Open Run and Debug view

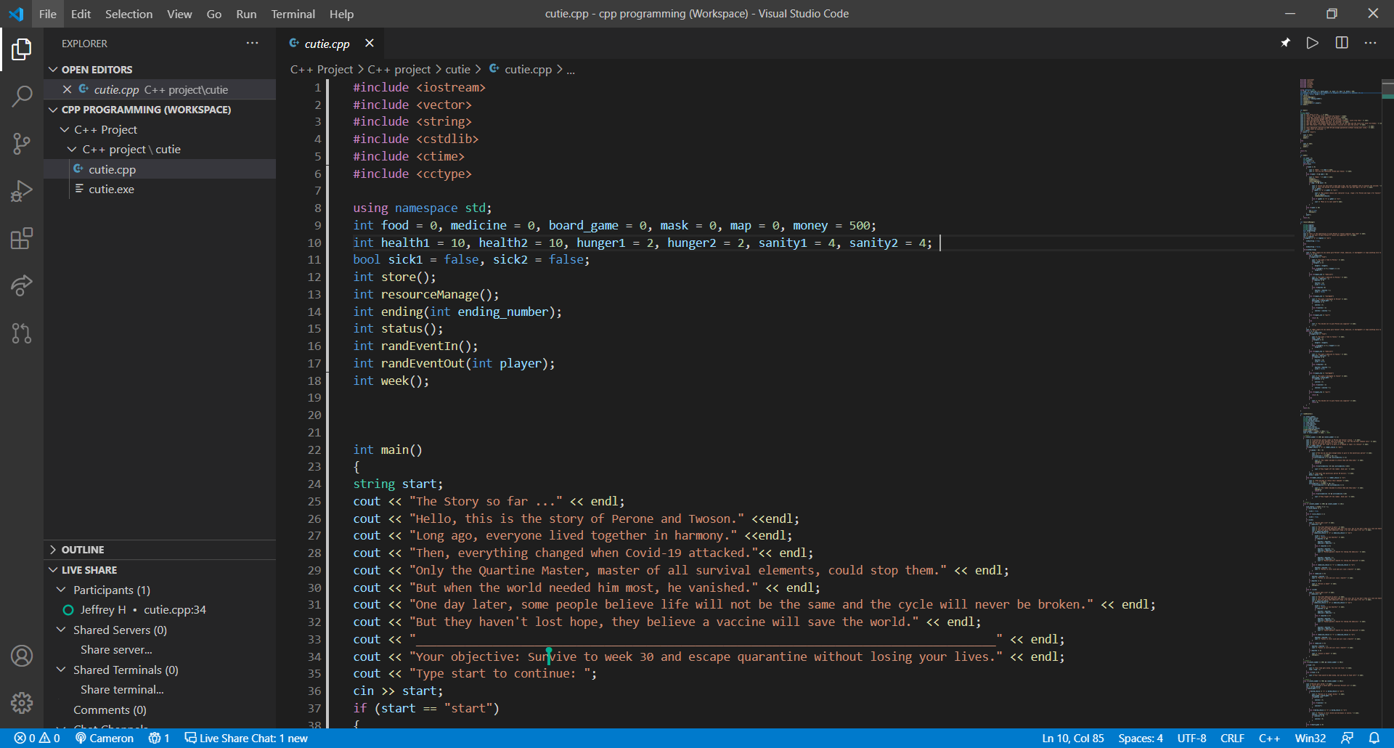click(22, 191)
